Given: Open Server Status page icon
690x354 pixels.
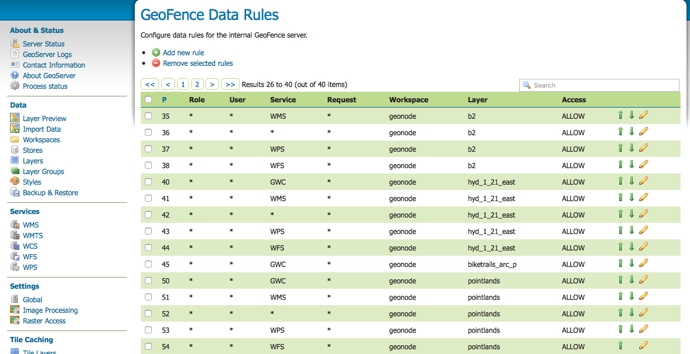Looking at the screenshot, I should click(x=15, y=44).
